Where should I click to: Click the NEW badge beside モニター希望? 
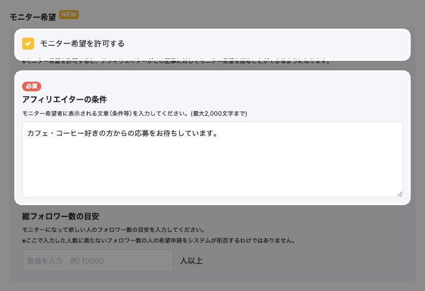pyautogui.click(x=69, y=15)
